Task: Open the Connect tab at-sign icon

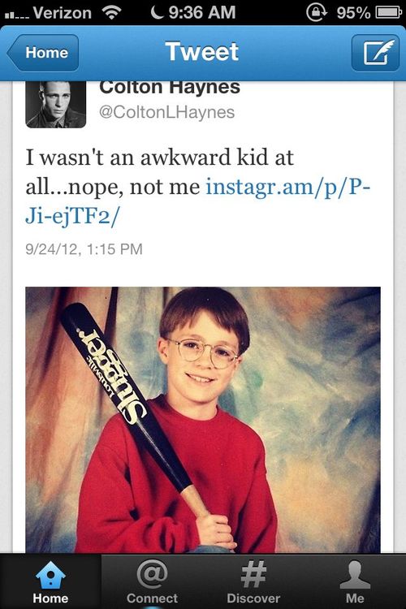Action: pos(152,574)
